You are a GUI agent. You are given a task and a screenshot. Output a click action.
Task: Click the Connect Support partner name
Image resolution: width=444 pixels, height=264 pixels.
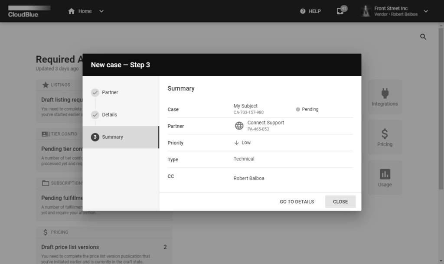265,123
